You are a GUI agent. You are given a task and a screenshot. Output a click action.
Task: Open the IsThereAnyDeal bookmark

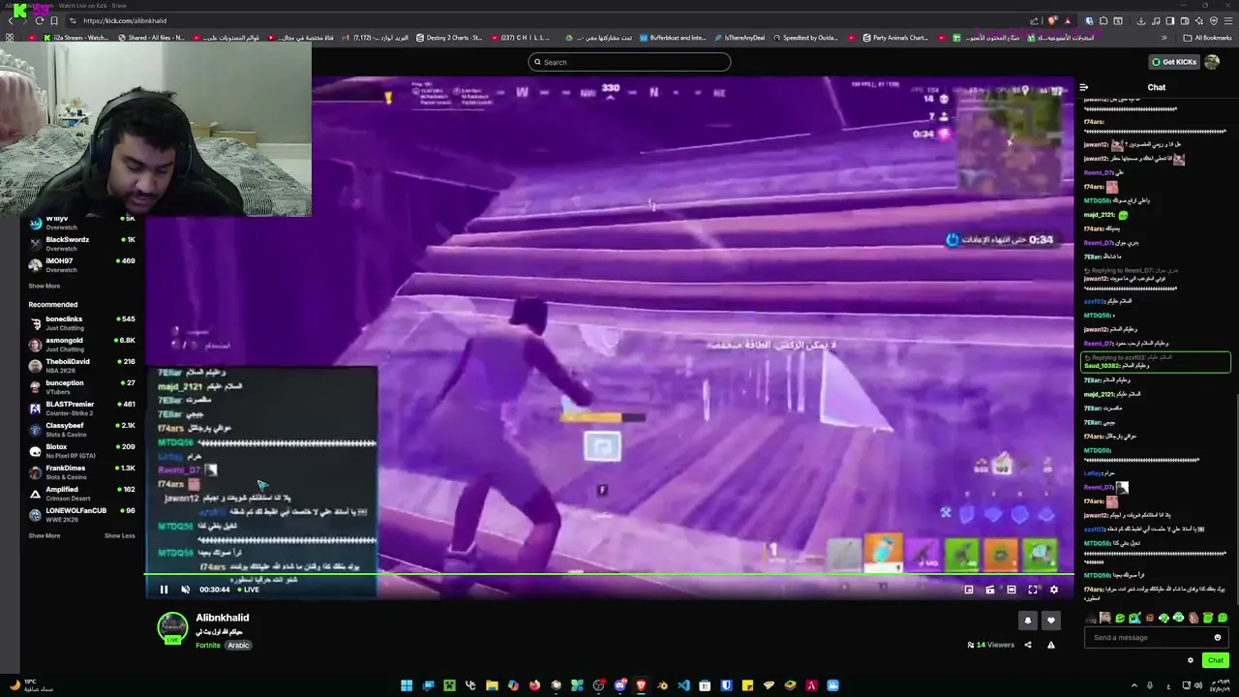coord(740,38)
